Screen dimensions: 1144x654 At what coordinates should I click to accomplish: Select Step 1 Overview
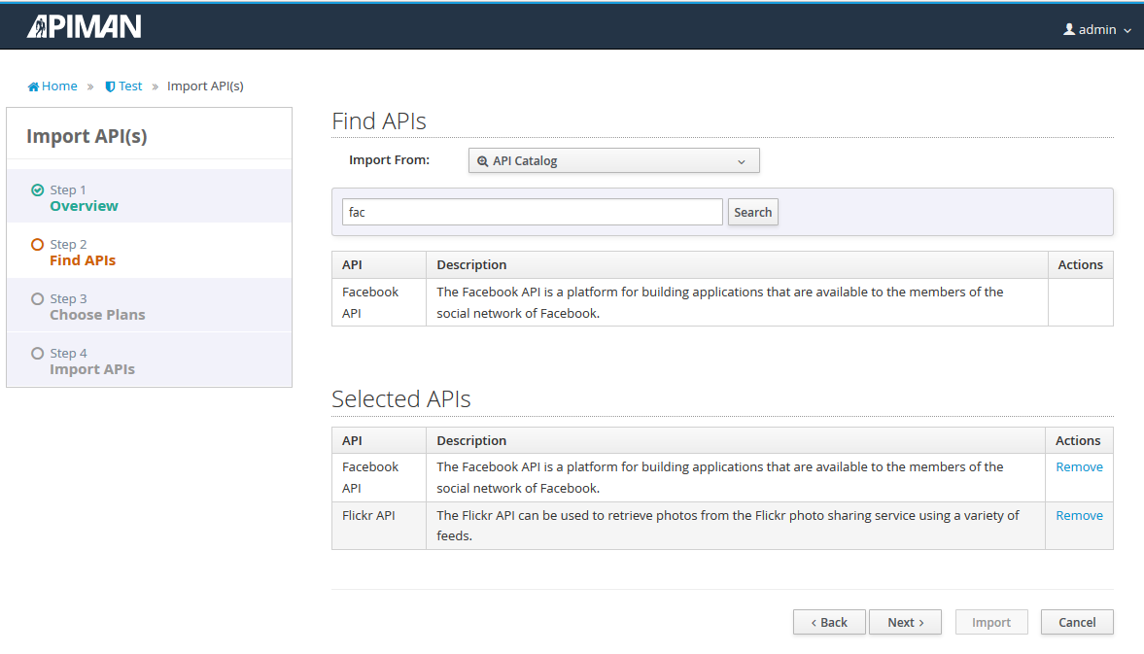coord(149,197)
